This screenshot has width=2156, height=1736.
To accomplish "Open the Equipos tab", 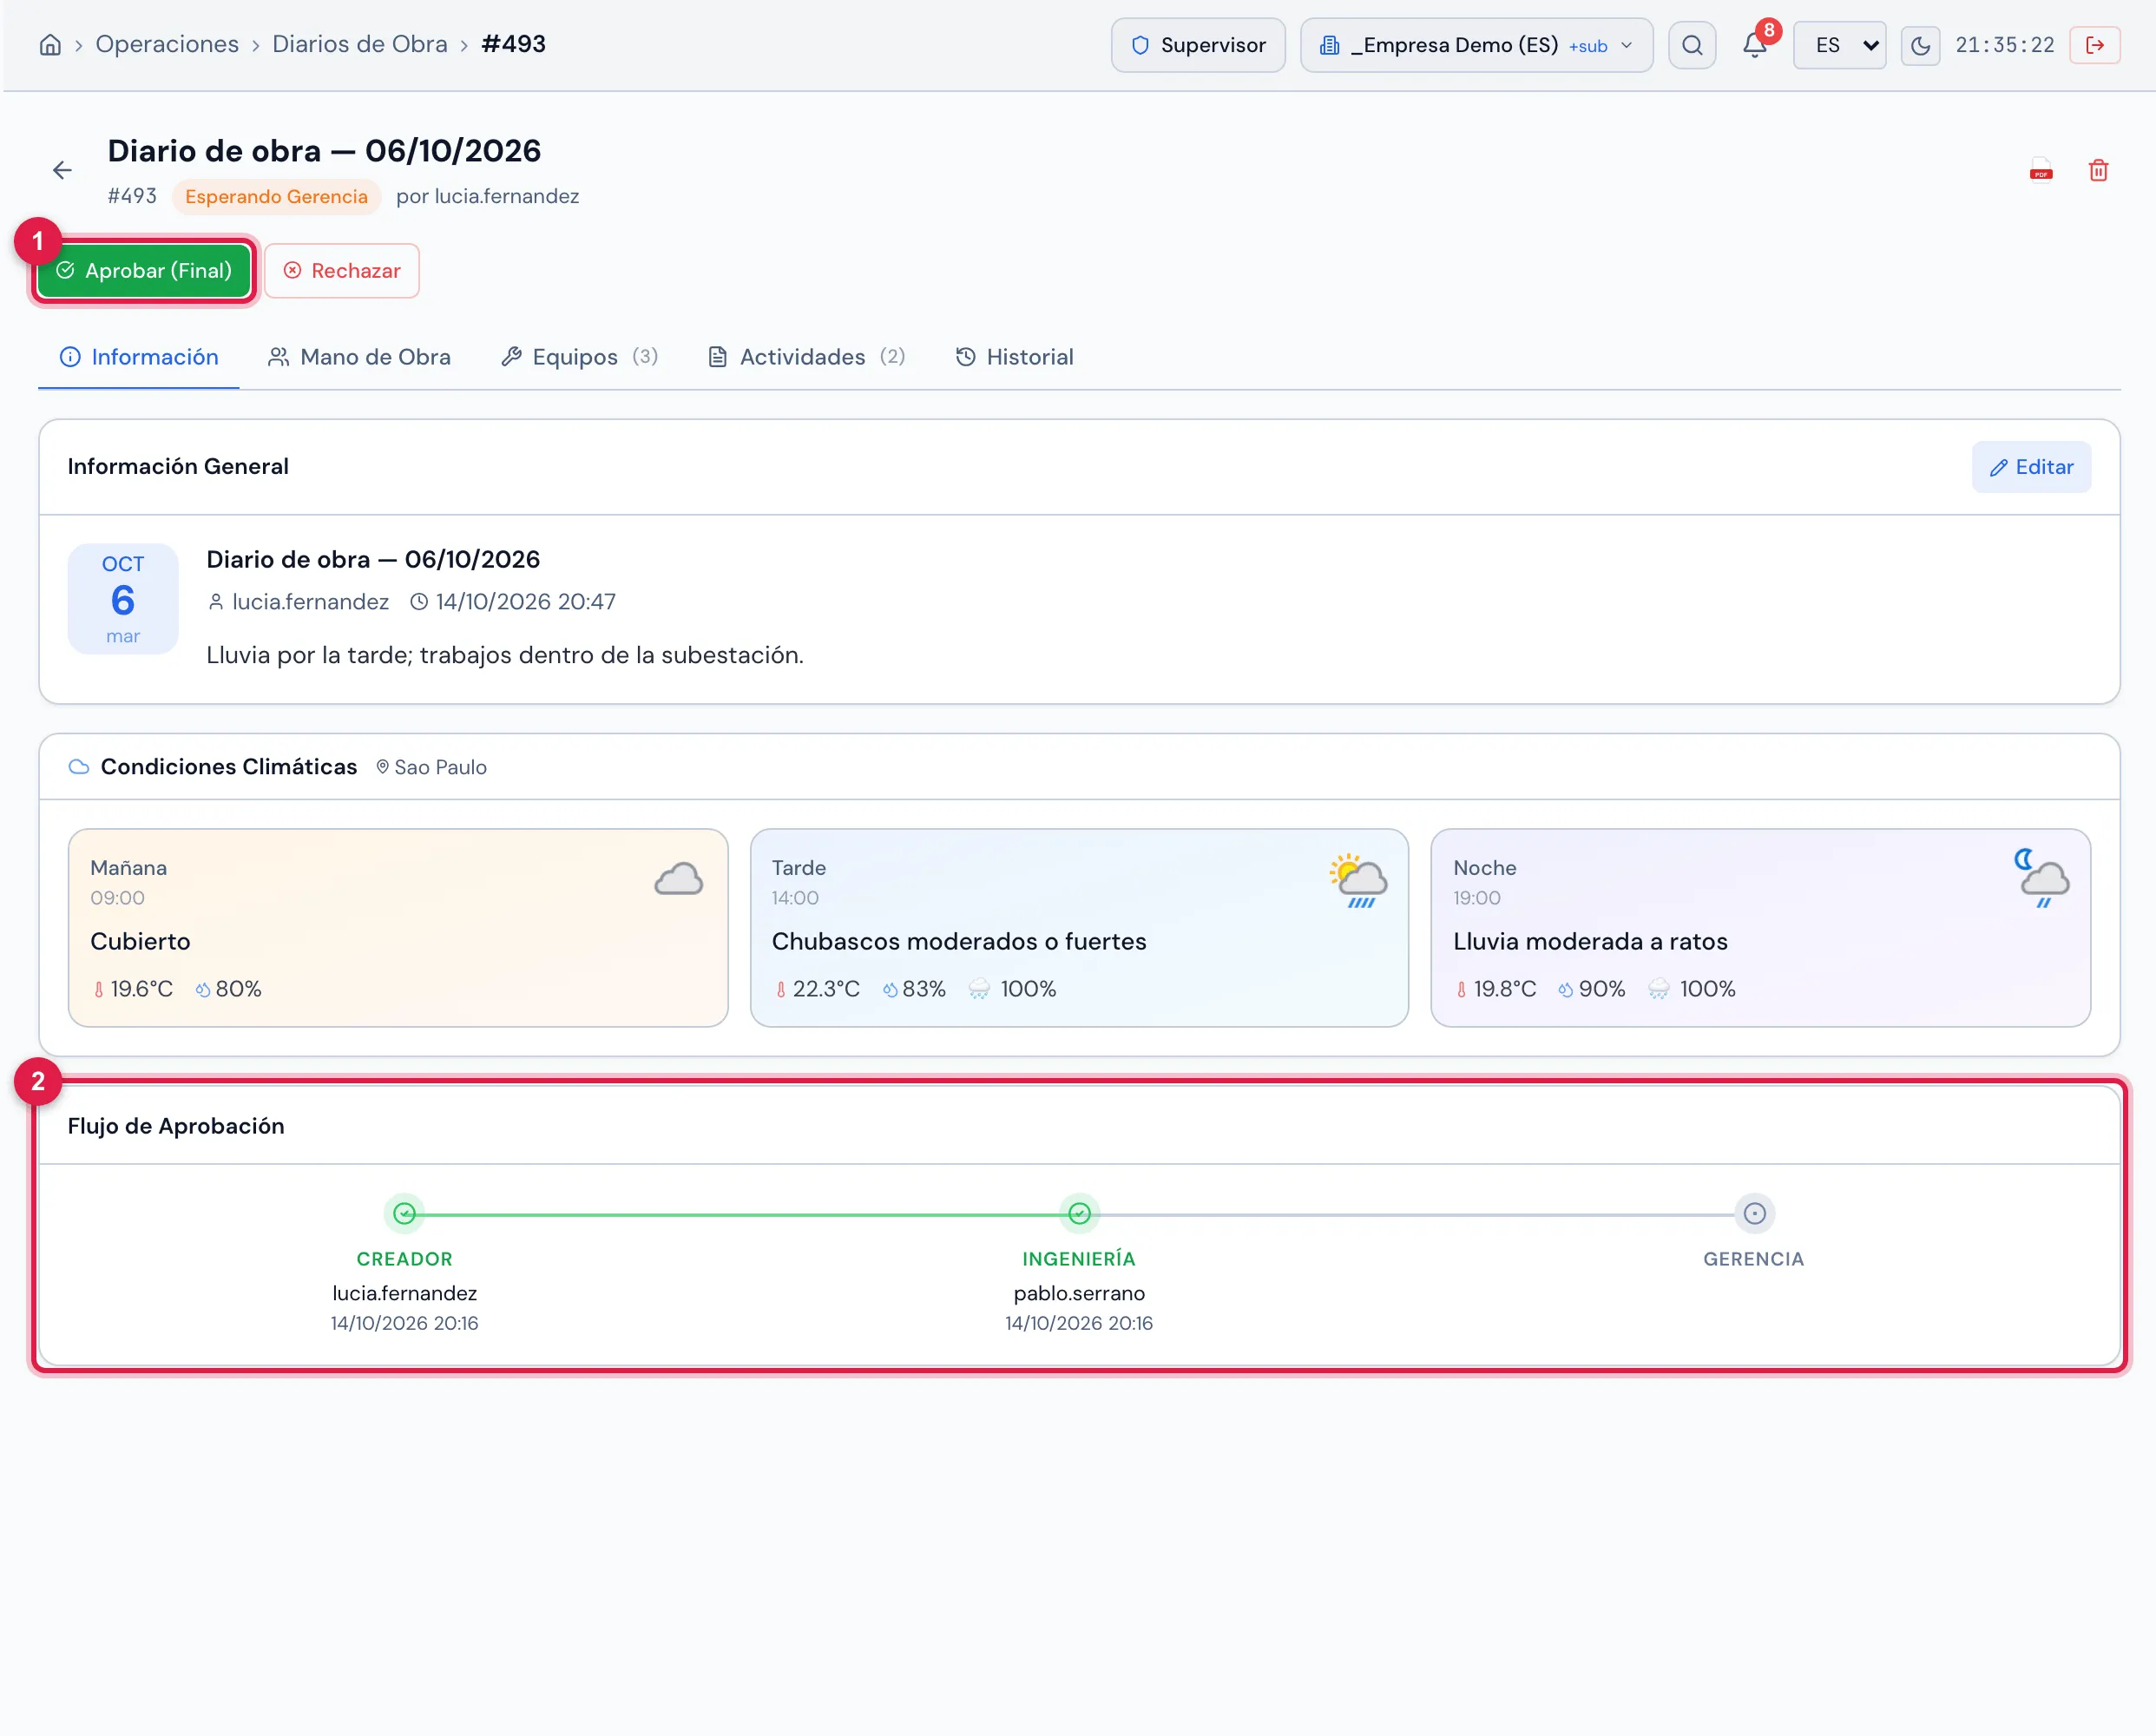I will tap(579, 357).
